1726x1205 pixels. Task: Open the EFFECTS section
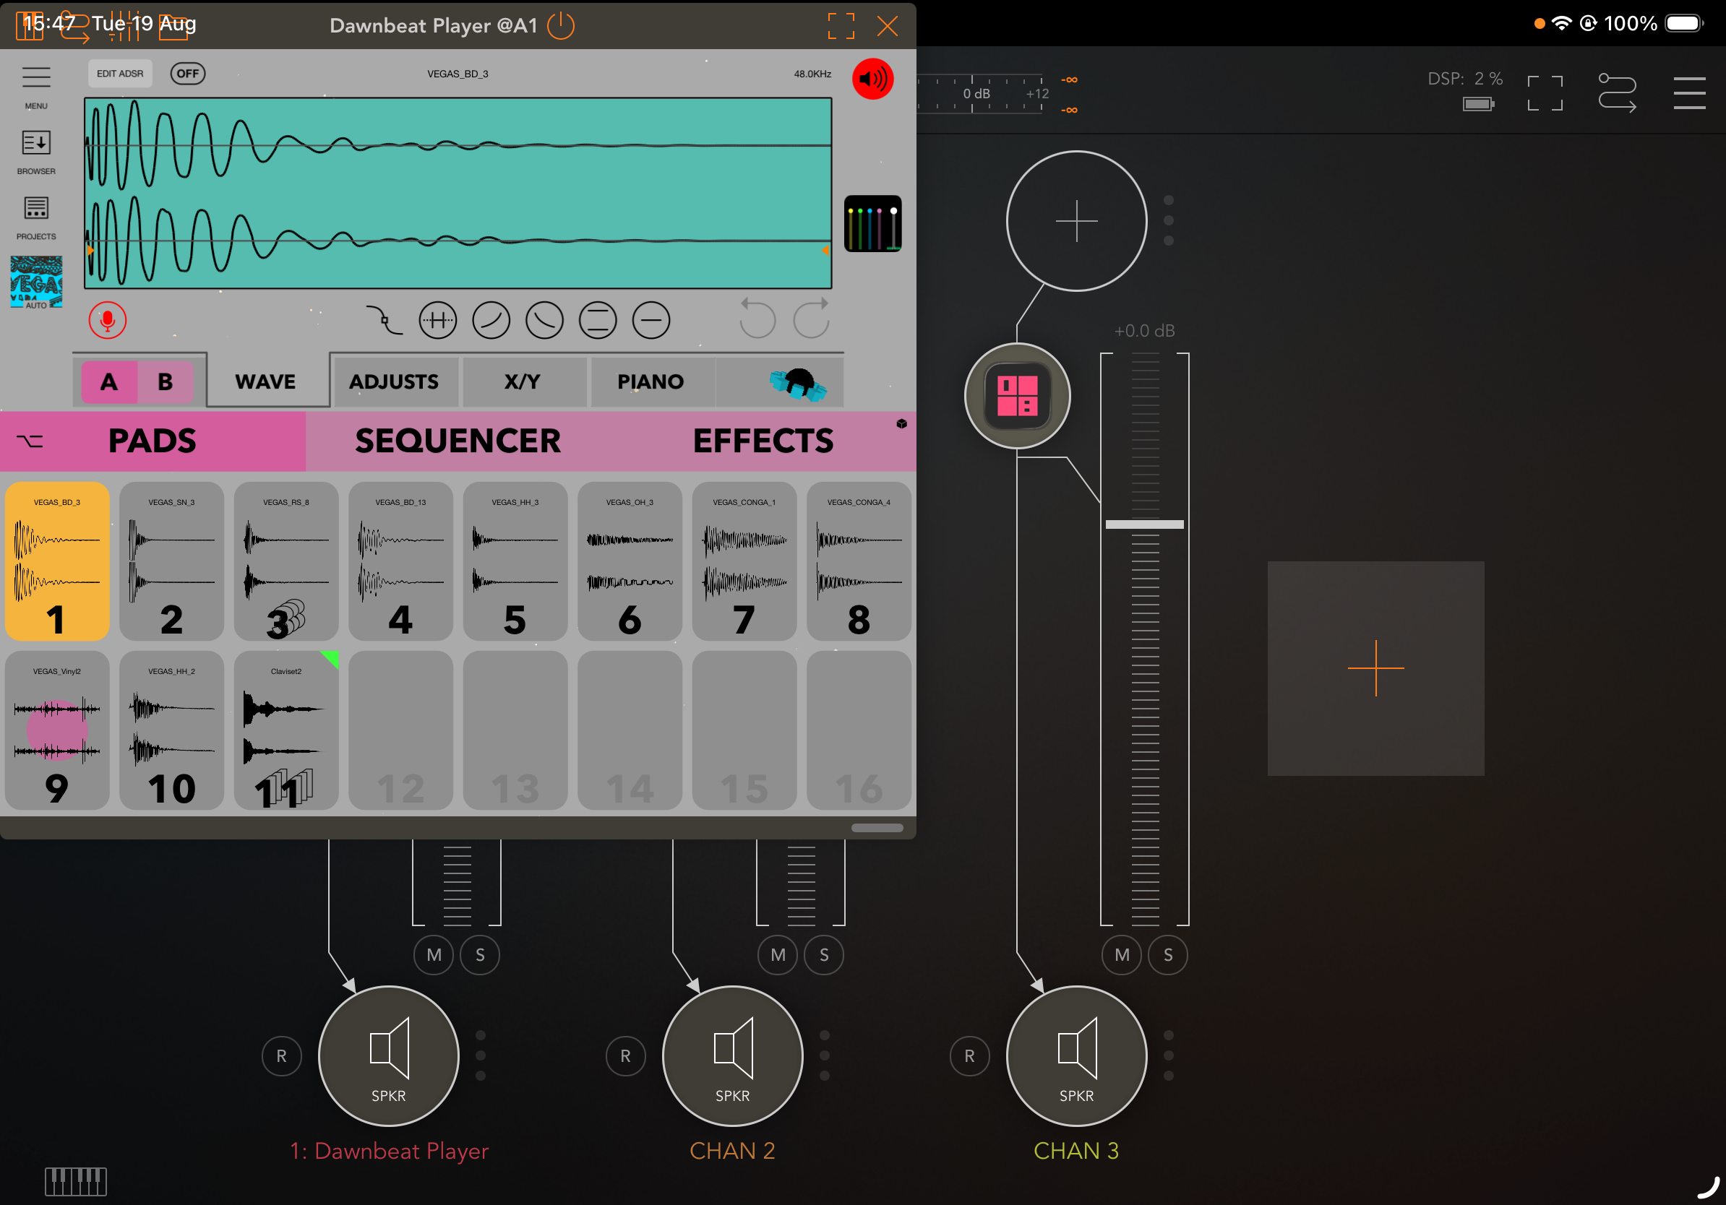pos(763,441)
